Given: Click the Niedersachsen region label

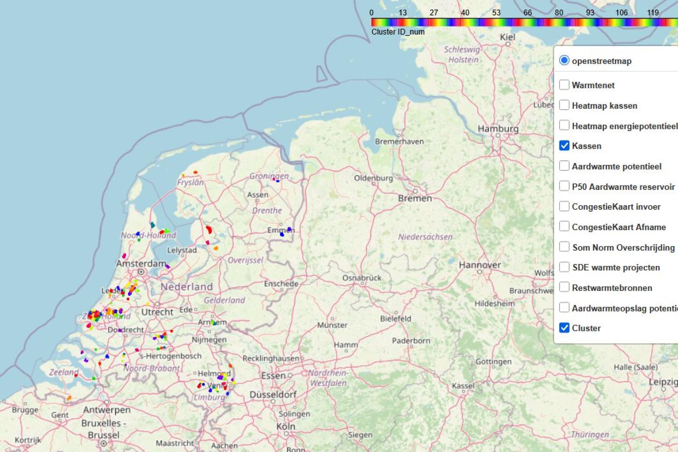Looking at the screenshot, I should point(425,237).
